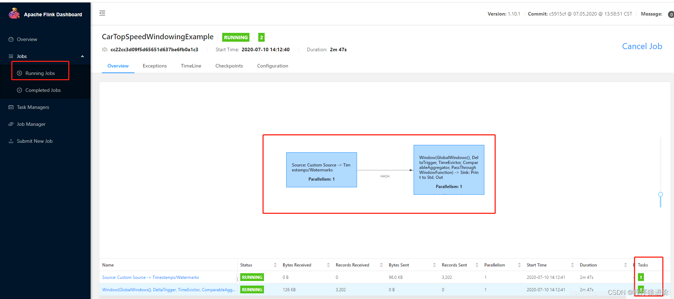This screenshot has height=299, width=674.
Task: Click the 3,202 records received cell
Action: [x=341, y=290]
